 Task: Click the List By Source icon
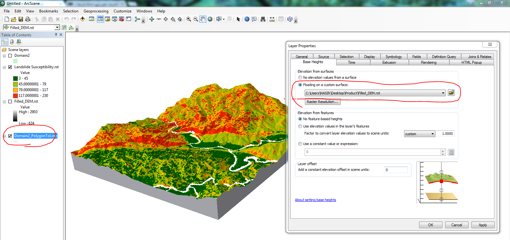click(x=12, y=42)
